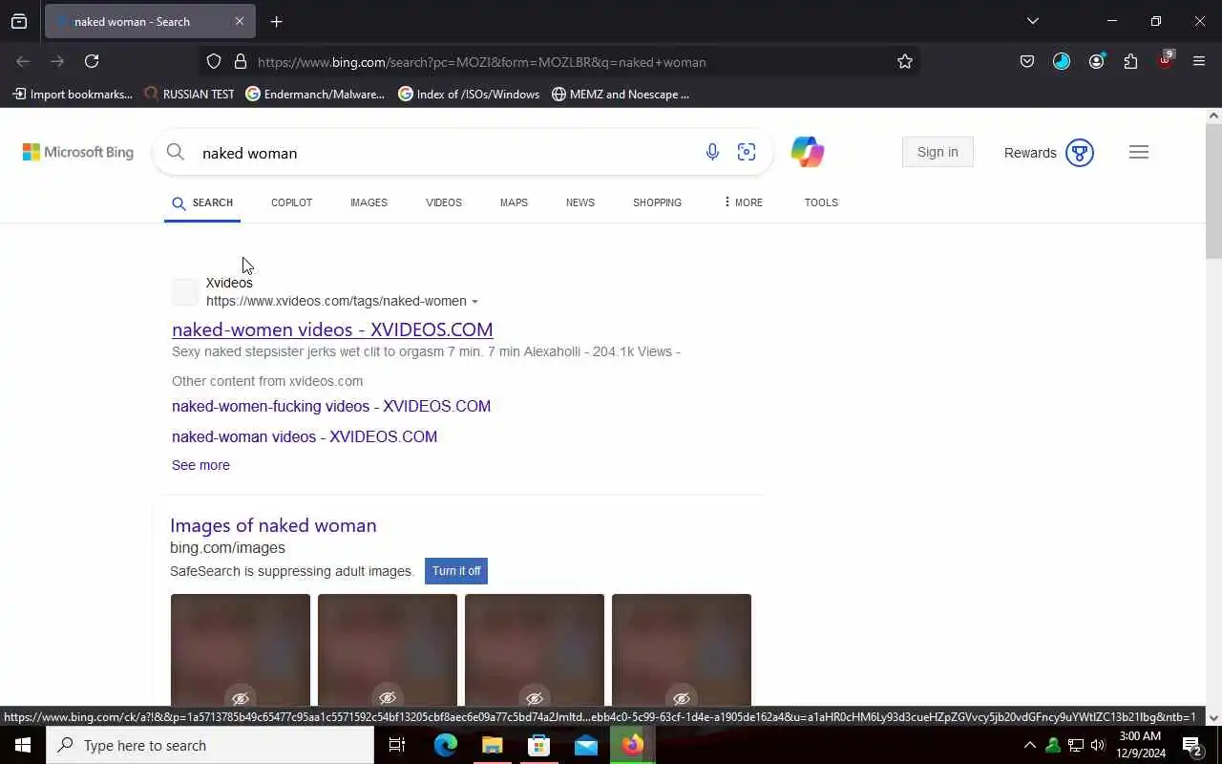The height and width of the screenshot is (764, 1222).
Task: Go back one page
Action: tap(23, 61)
